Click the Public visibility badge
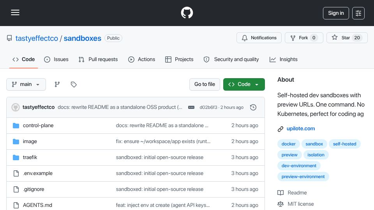 pyautogui.click(x=113, y=38)
